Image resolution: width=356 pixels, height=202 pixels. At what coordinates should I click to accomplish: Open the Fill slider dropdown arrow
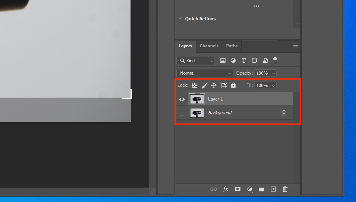(x=273, y=86)
